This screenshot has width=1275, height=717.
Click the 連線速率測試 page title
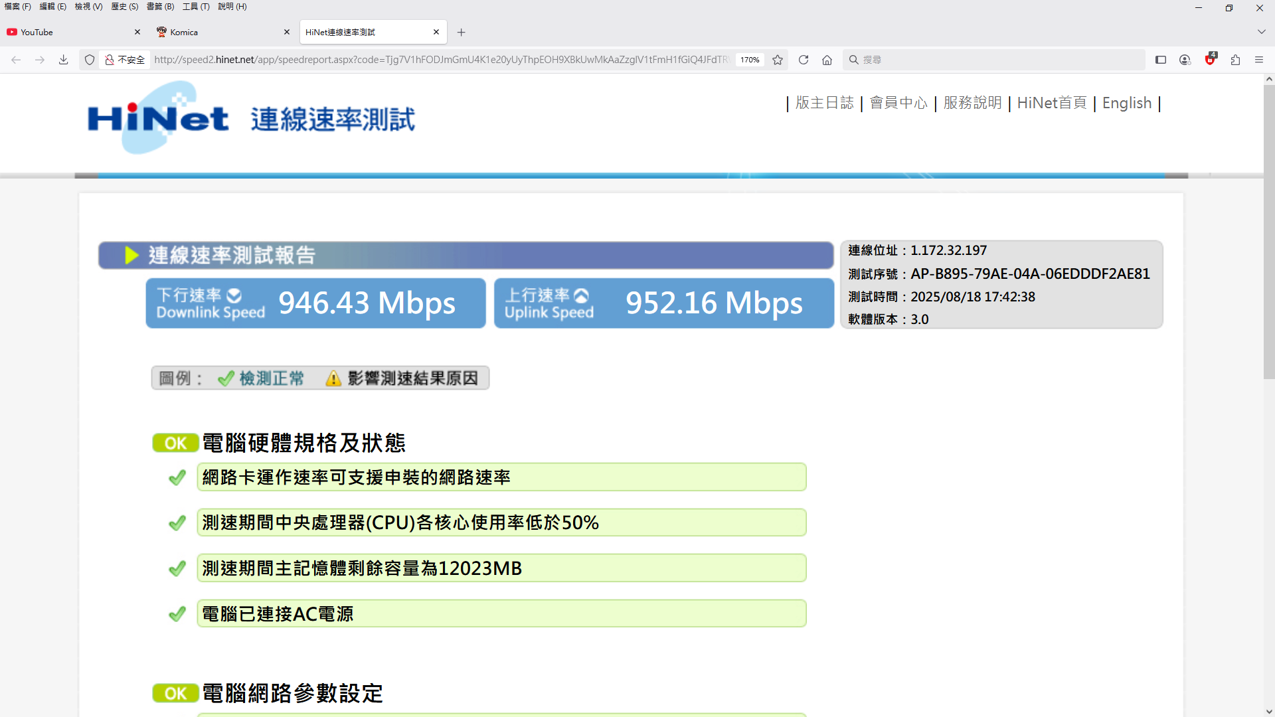click(333, 119)
